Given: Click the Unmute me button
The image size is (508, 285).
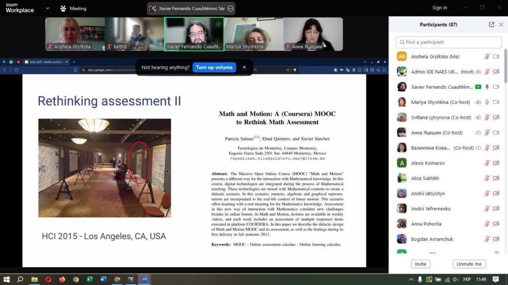Looking at the screenshot, I should pyautogui.click(x=469, y=264).
